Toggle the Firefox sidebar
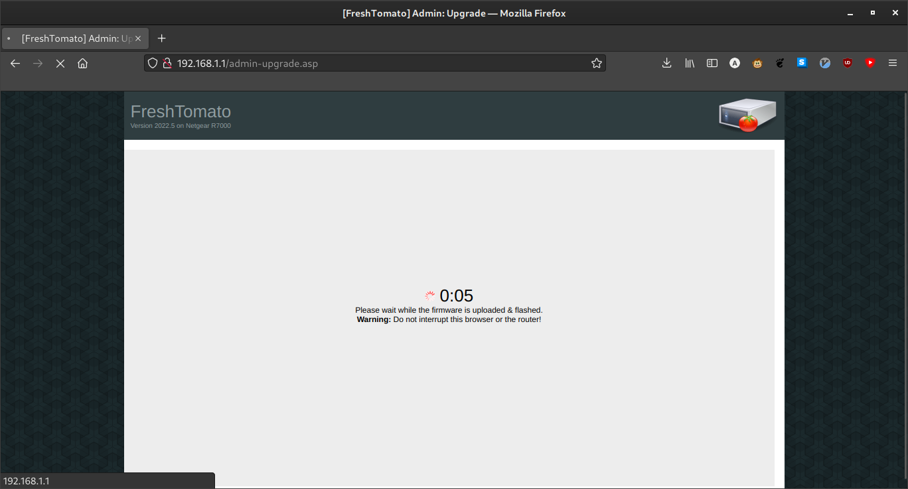 click(712, 63)
